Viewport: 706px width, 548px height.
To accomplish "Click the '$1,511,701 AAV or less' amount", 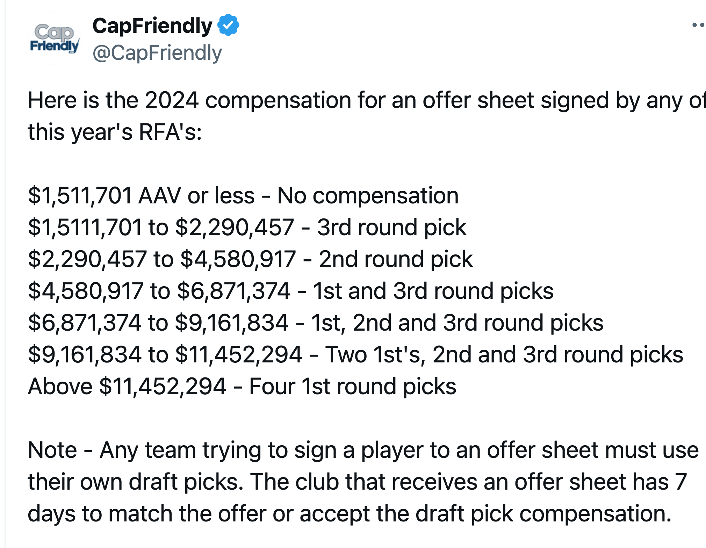I will (141, 196).
